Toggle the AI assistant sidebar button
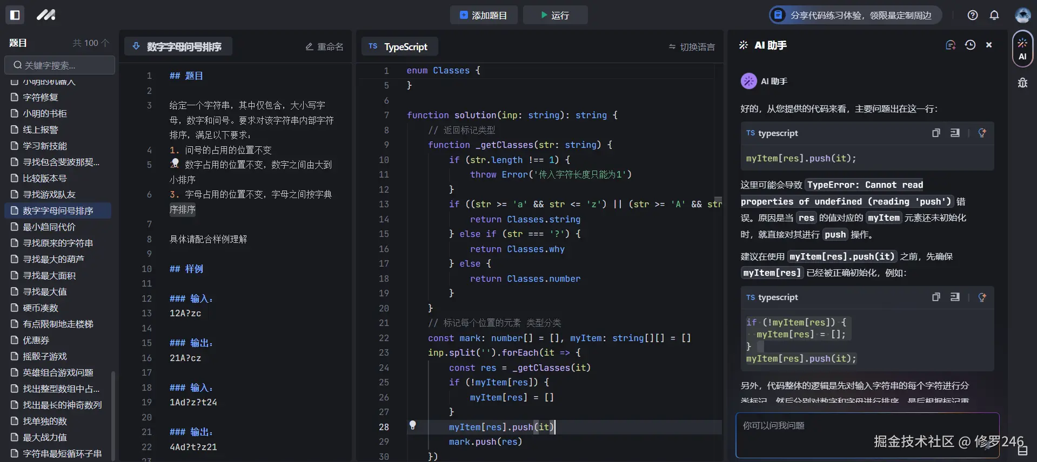1037x462 pixels. 1022,49
